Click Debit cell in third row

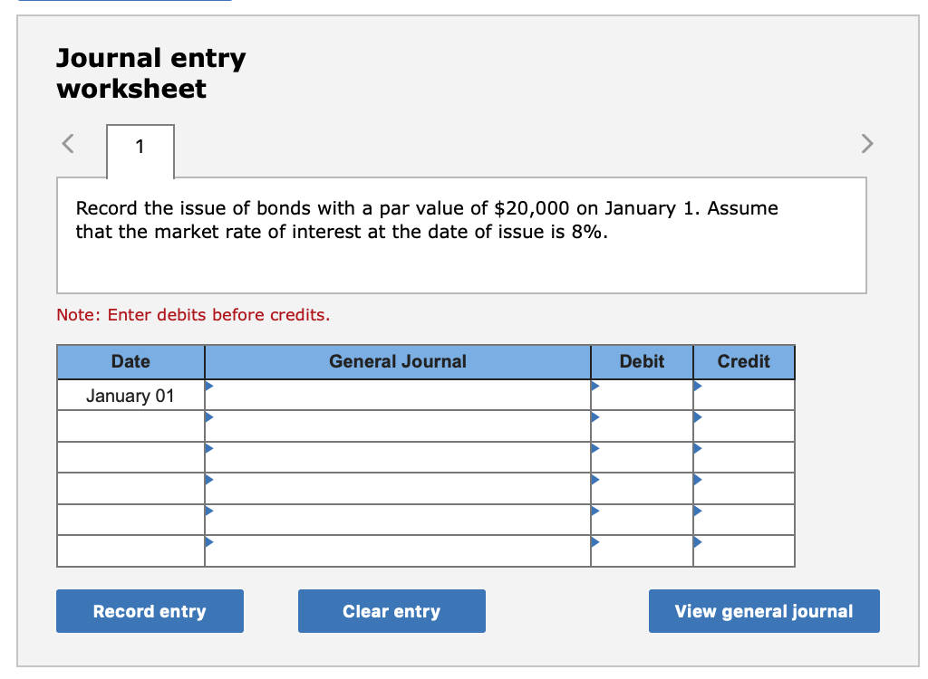[x=642, y=457]
